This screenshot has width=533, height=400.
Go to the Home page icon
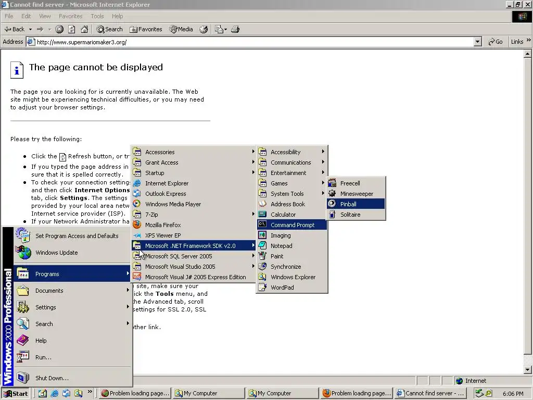click(x=84, y=29)
